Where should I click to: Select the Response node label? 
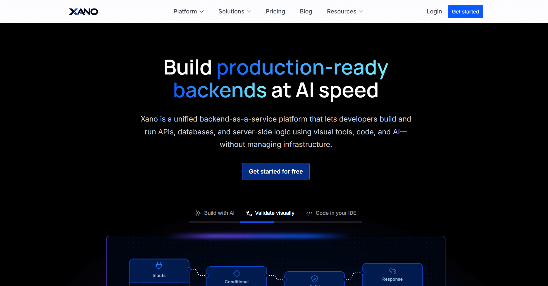click(392, 279)
